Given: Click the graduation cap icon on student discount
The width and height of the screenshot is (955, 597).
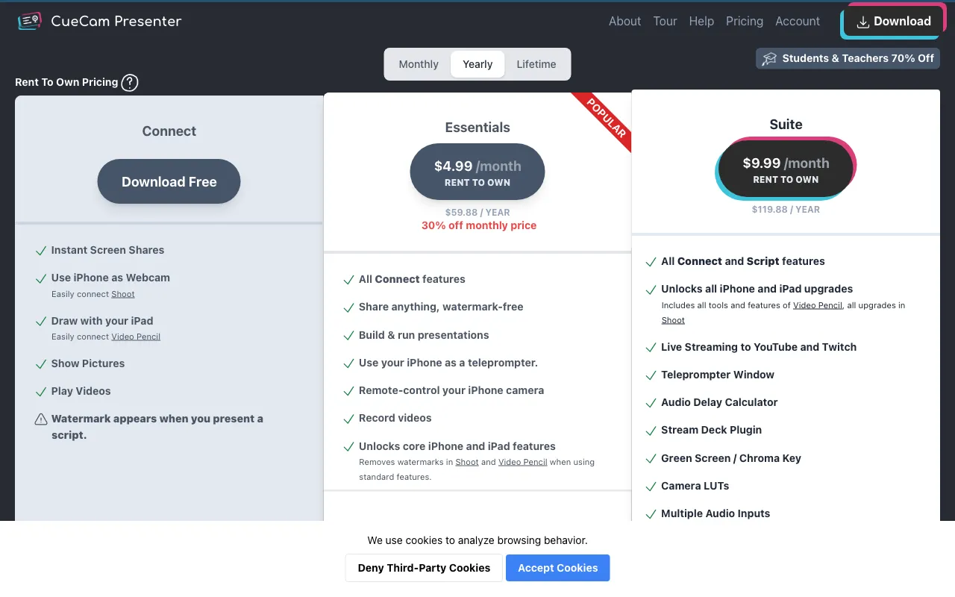Looking at the screenshot, I should [x=768, y=58].
